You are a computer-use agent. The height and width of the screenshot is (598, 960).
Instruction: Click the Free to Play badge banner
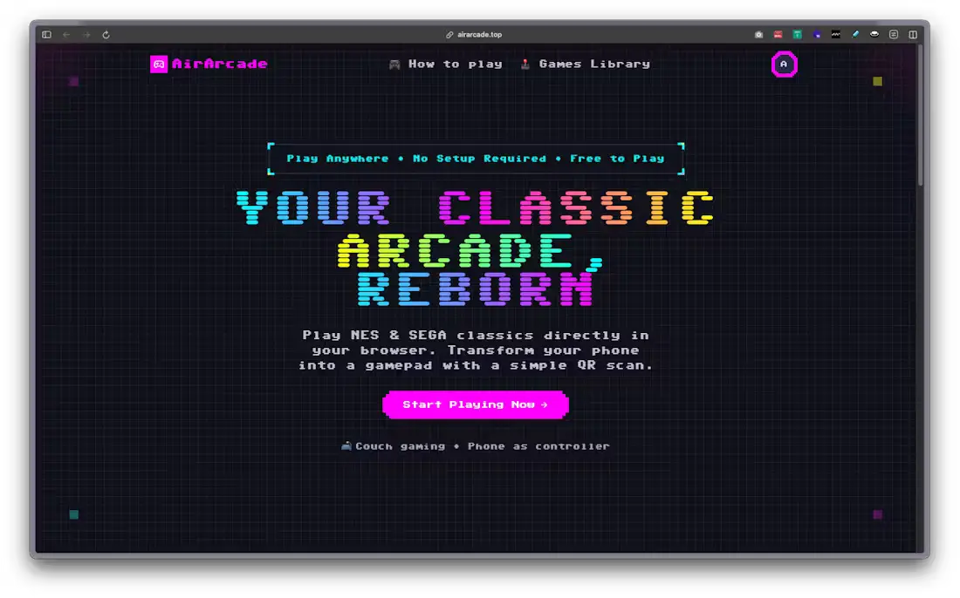tap(476, 158)
